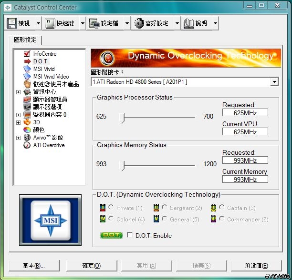
Task: Open the 快速鍵 dropdown arrow
Action: pos(83,23)
